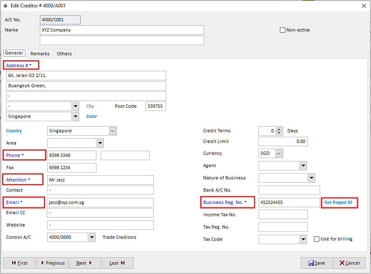Click the Attention link label

point(18,180)
